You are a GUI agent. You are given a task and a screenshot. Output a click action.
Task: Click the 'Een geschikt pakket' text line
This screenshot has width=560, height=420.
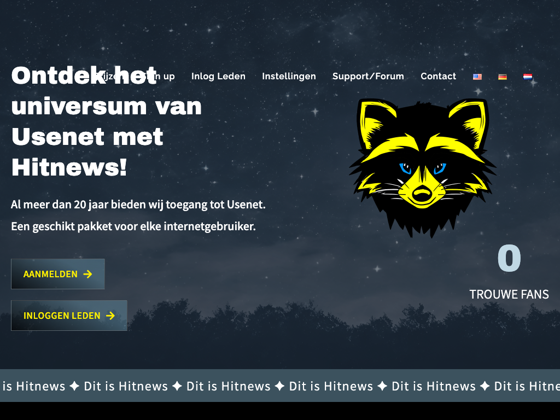133,226
